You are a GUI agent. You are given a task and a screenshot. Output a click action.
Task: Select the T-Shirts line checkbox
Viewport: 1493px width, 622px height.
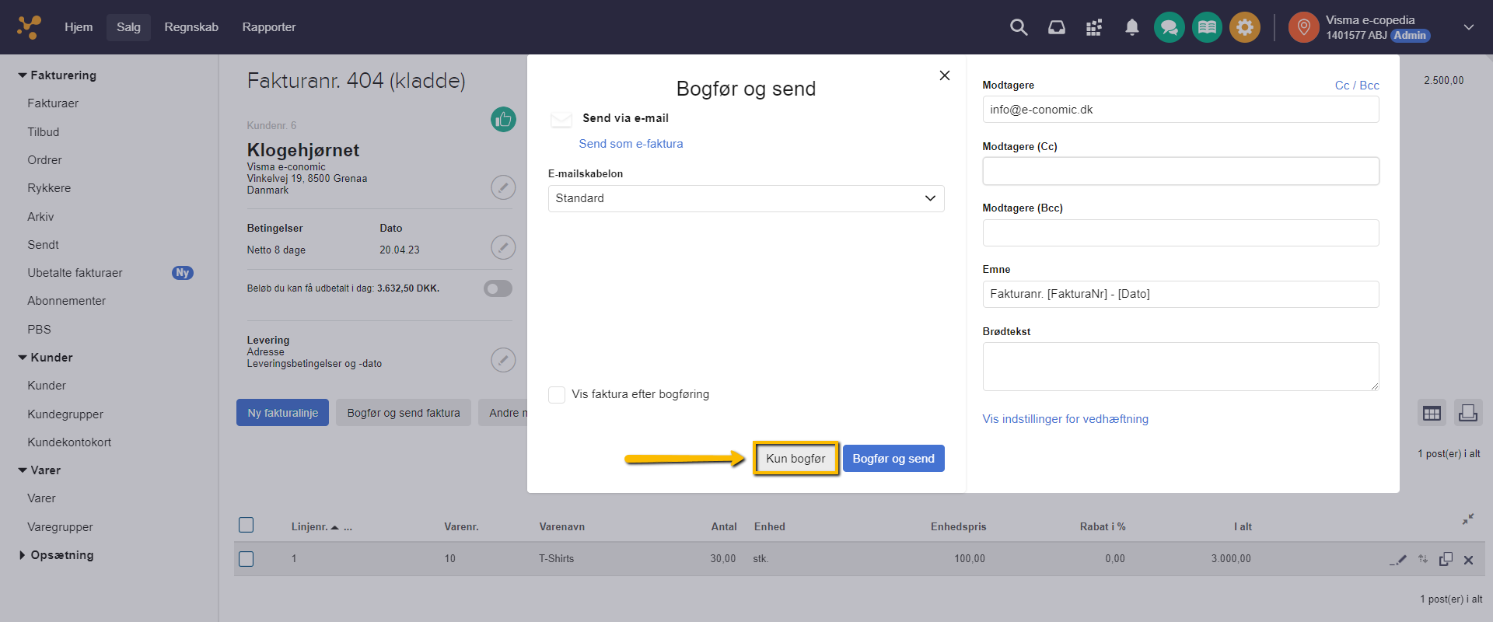[x=247, y=559]
